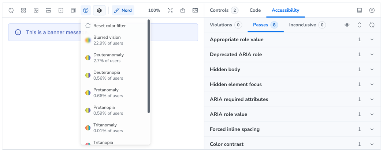Expand ARIA role value chevron
The height and width of the screenshot is (152, 383).
tap(372, 114)
